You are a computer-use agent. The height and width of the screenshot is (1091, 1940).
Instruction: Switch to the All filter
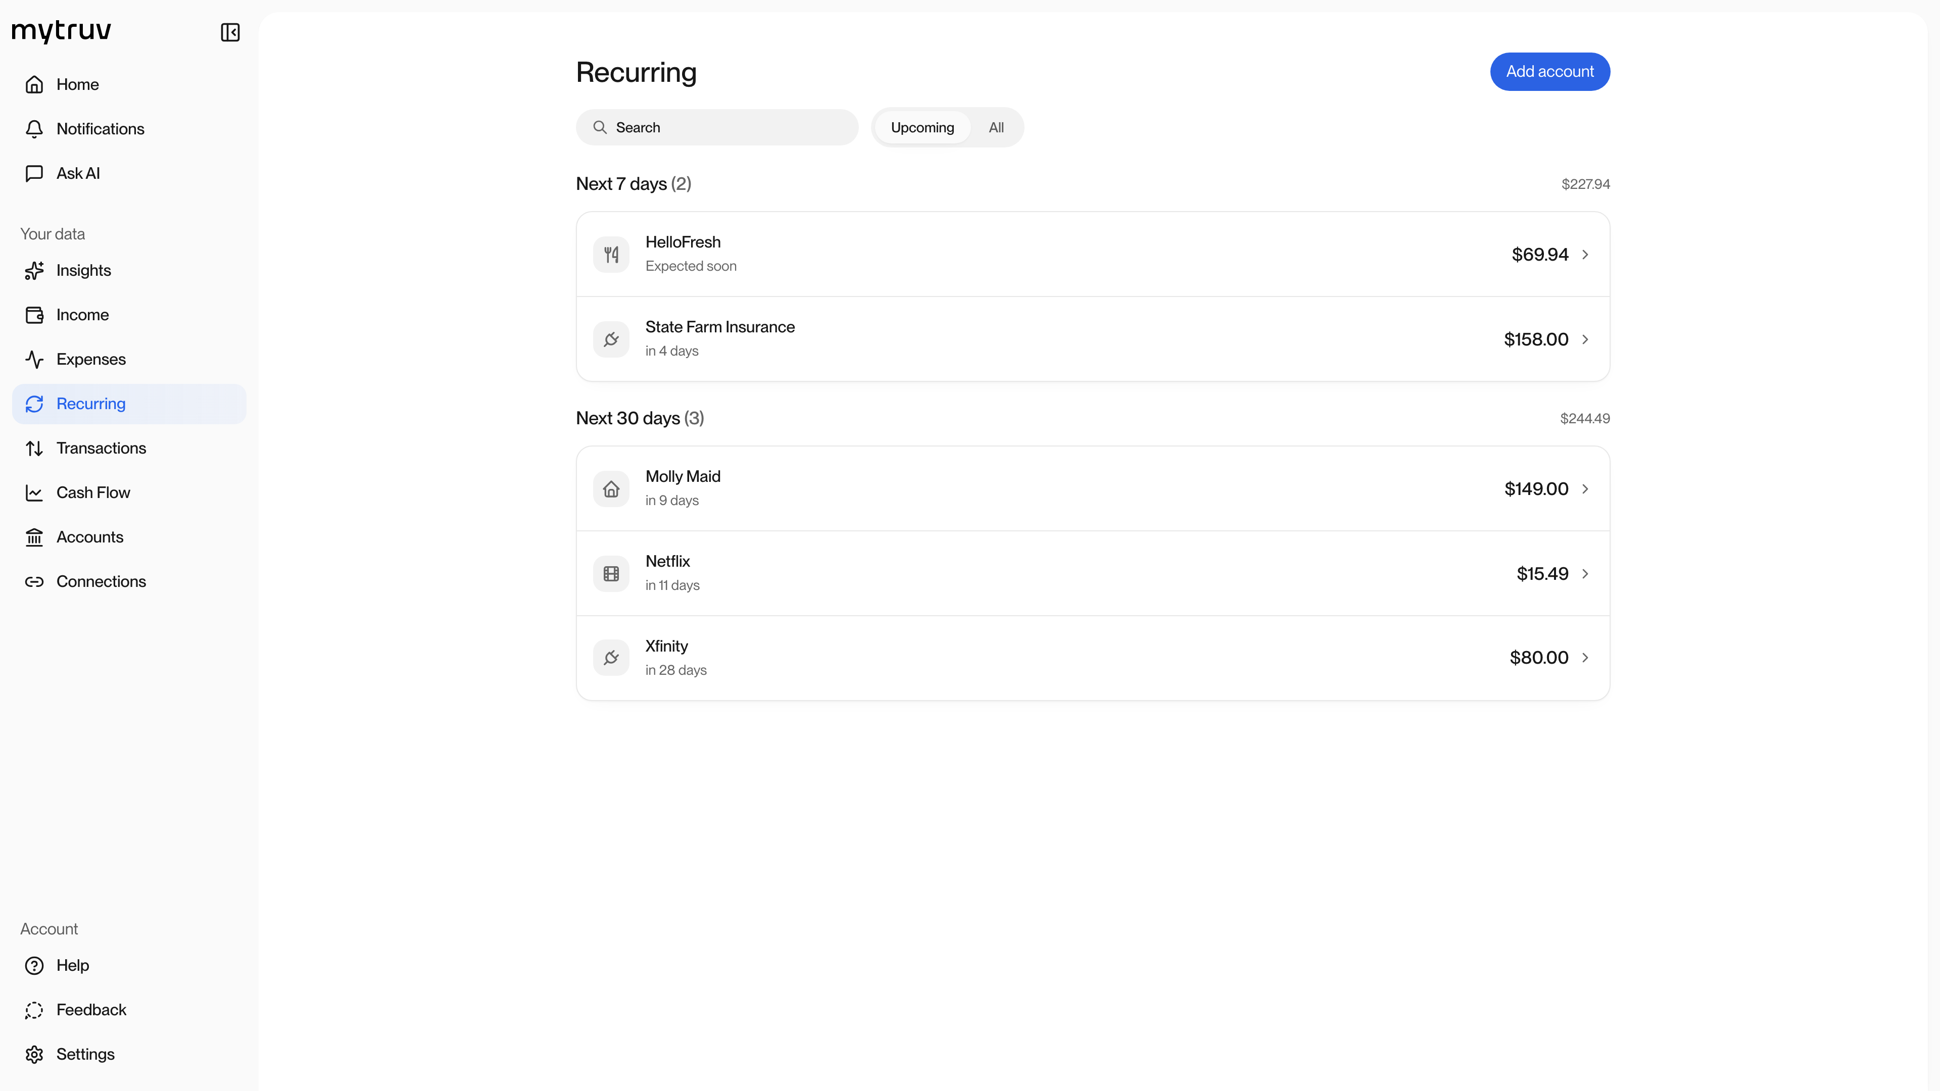pyautogui.click(x=996, y=127)
